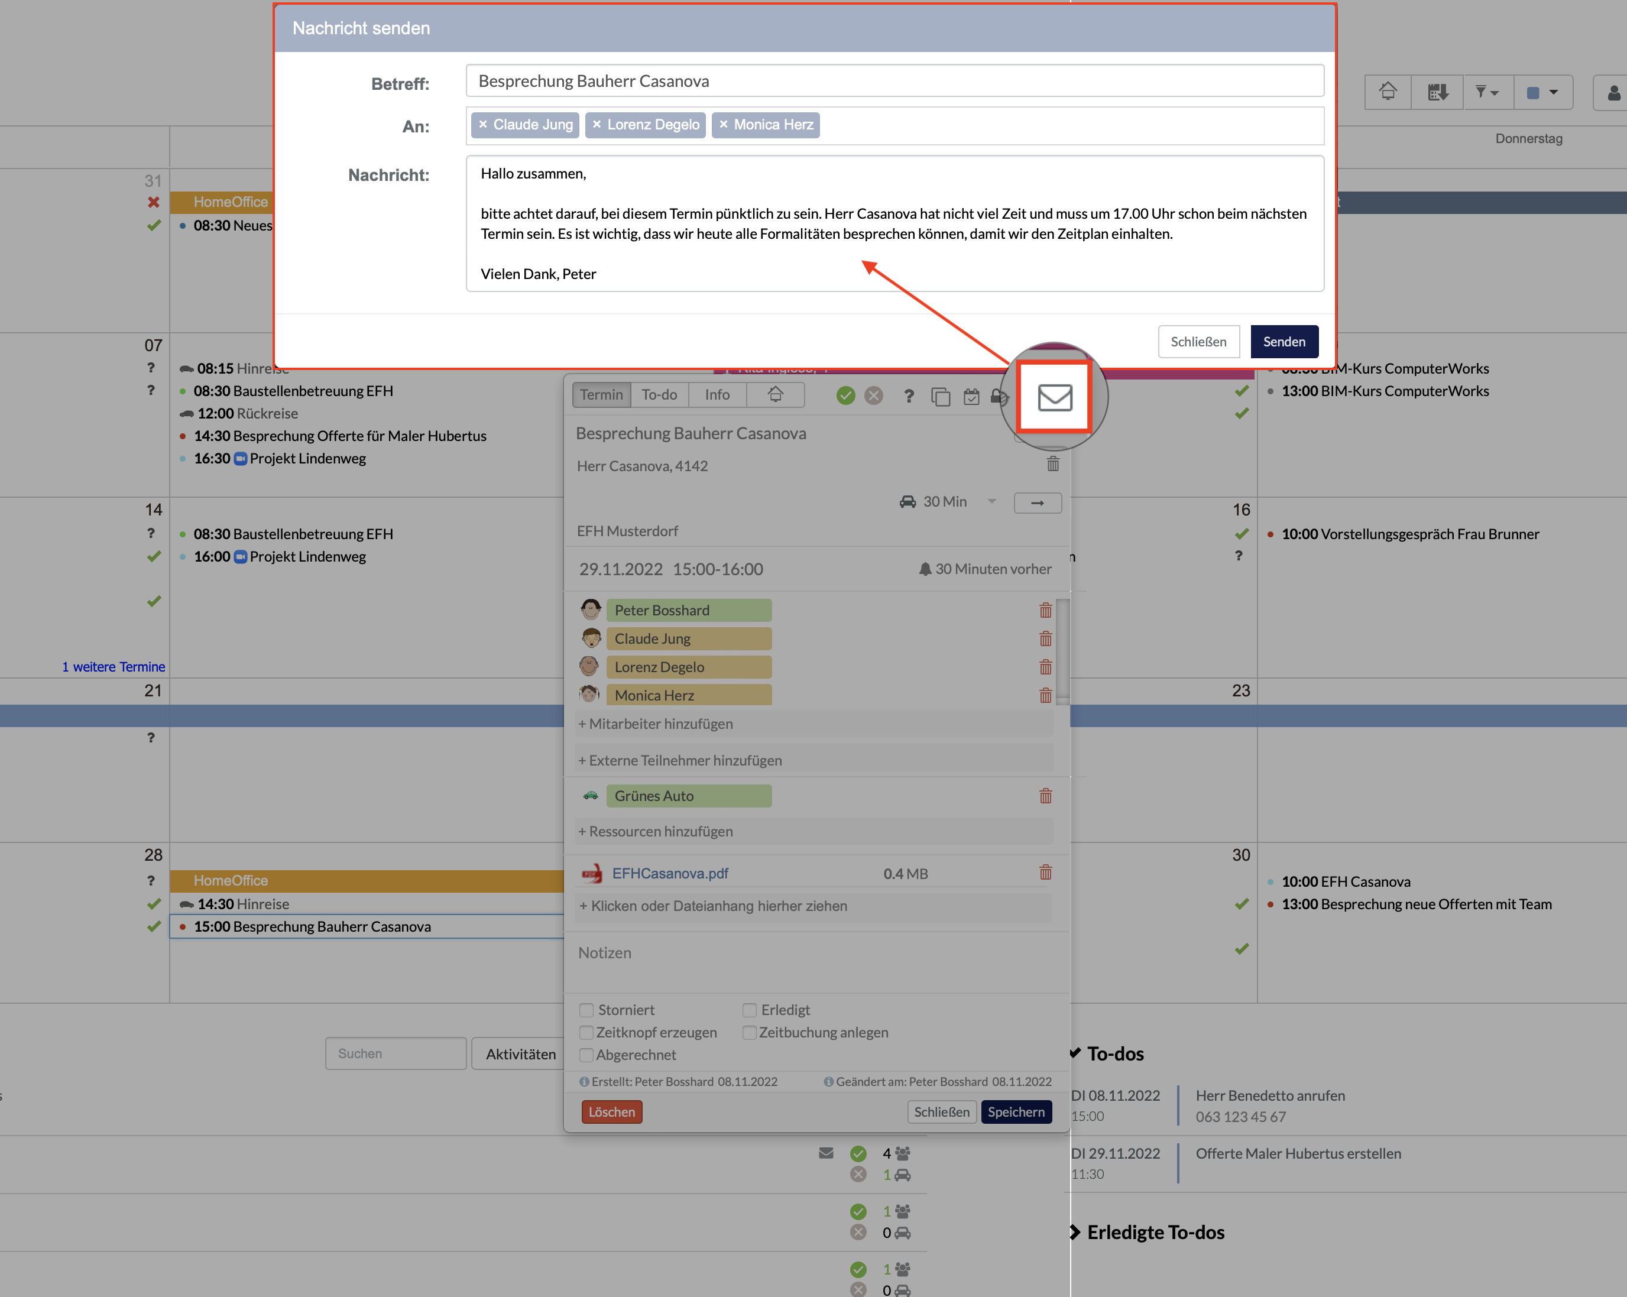The image size is (1627, 1297).
Task: Switch to the To-do tab
Action: [659, 395]
